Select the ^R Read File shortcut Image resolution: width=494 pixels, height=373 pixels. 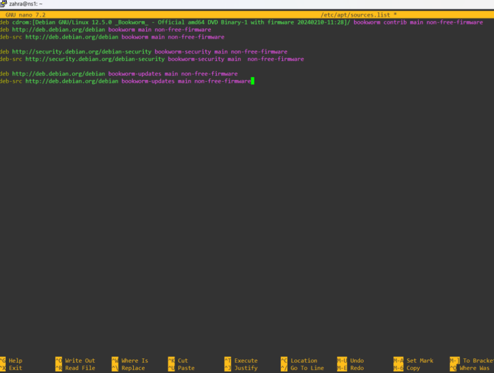(75, 368)
